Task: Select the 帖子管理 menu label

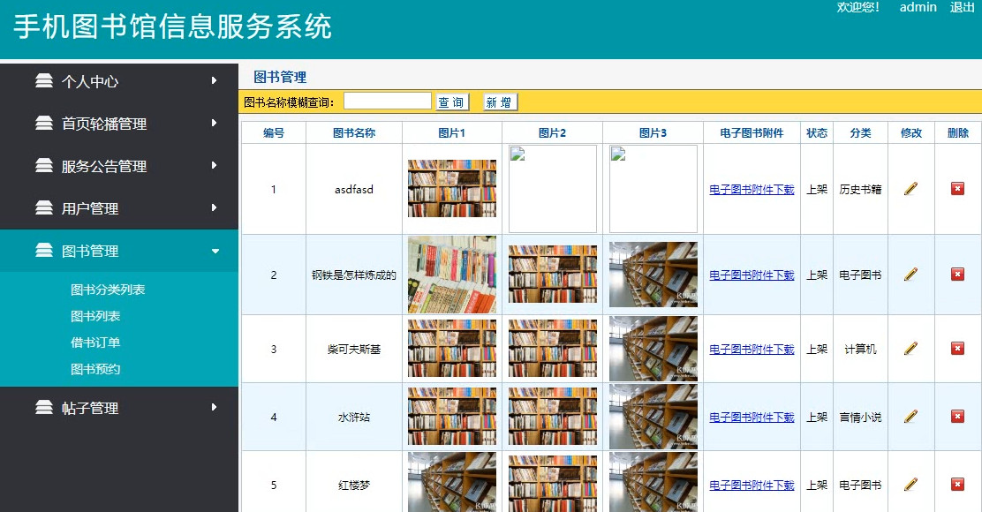Action: pos(89,408)
